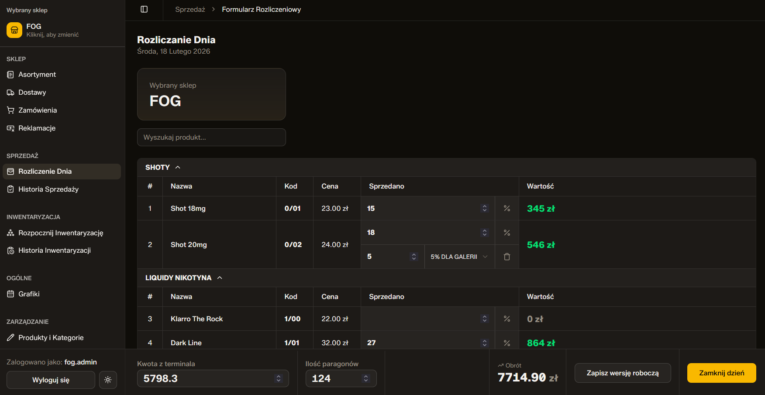Toggle light/dark theme sun icon
This screenshot has height=395, width=765.
108,380
